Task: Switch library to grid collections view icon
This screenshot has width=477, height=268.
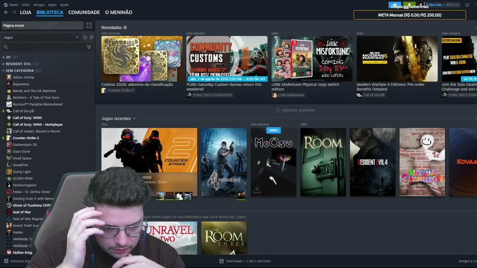Action: 89,25
